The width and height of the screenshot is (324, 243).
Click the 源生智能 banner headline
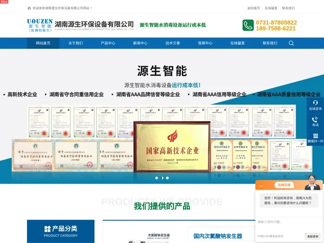(x=162, y=71)
